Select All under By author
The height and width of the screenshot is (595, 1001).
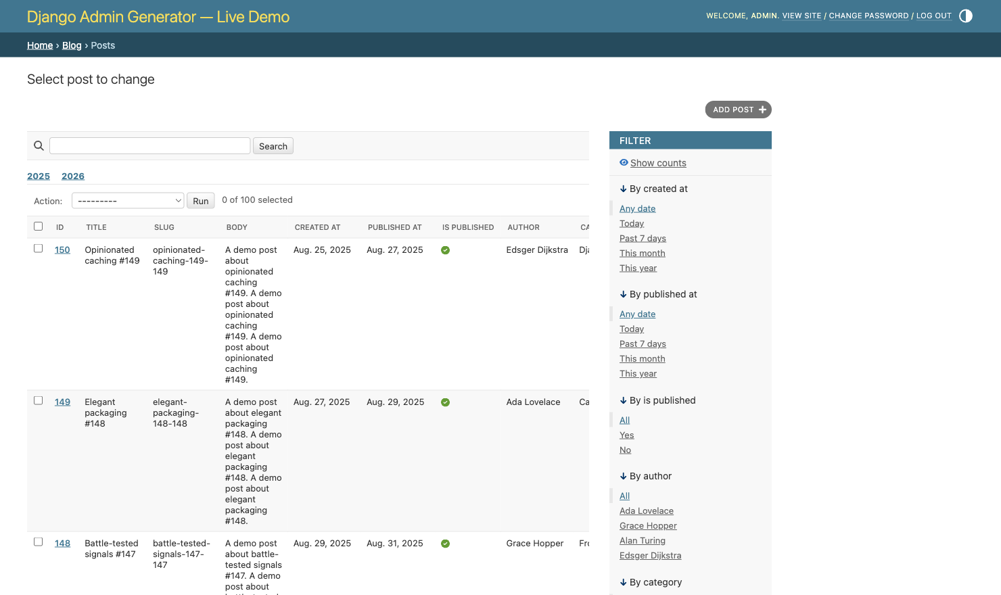tap(624, 496)
